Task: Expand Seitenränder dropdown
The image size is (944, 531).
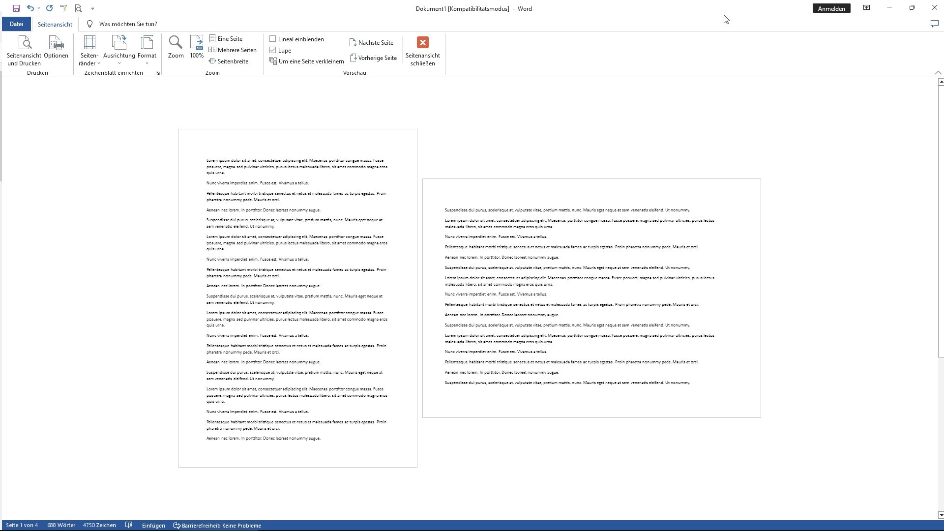Action: pos(89,50)
